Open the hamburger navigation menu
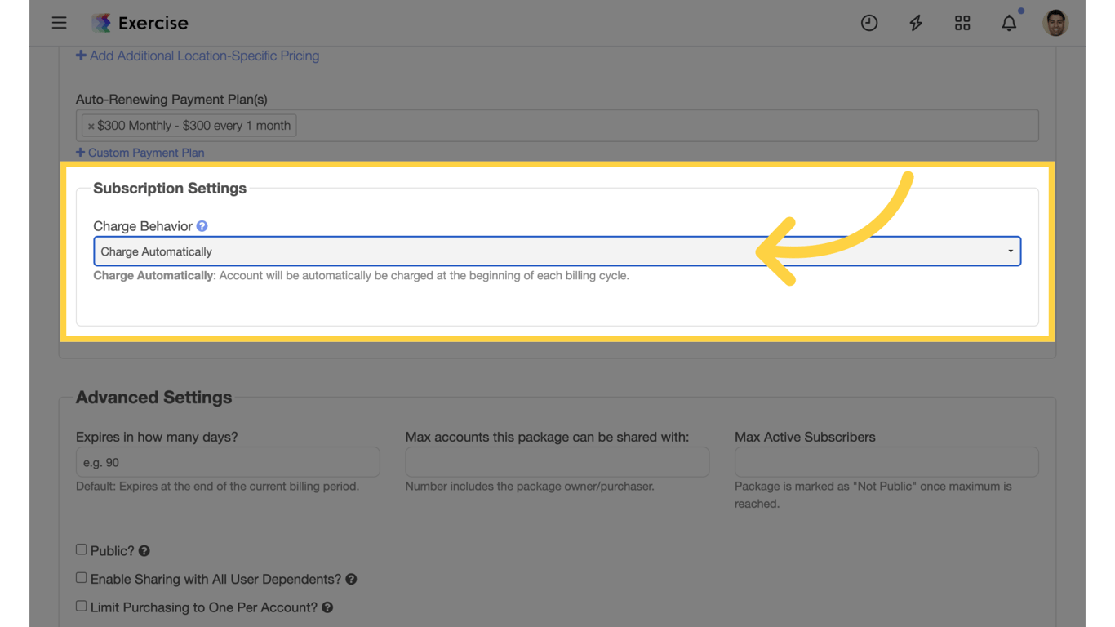Screen dimensions: 1115x627 59,22
